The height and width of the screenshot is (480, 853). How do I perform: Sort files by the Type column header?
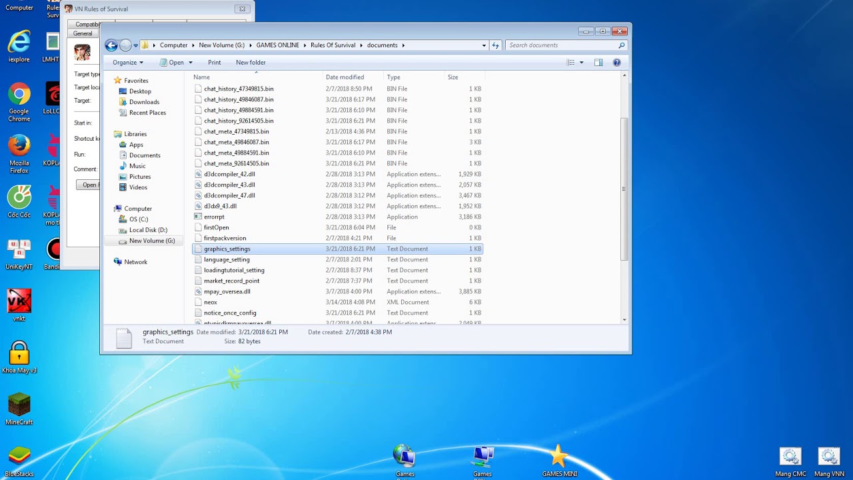tap(415, 77)
